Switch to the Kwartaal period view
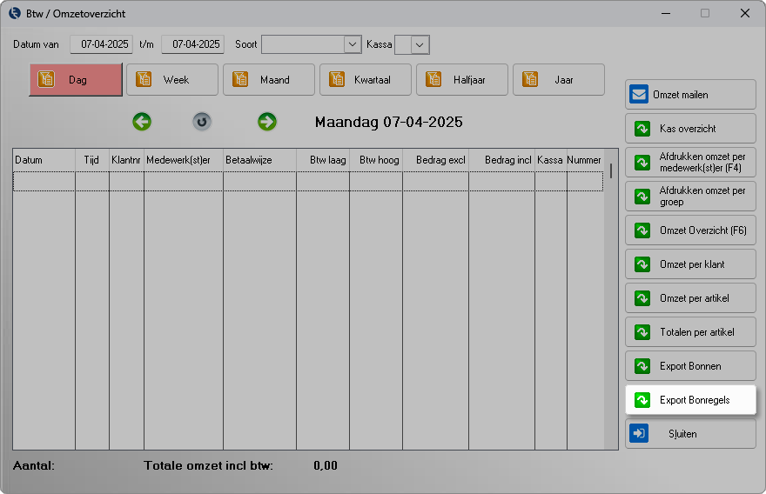Viewport: 766px width, 494px height. pos(366,79)
